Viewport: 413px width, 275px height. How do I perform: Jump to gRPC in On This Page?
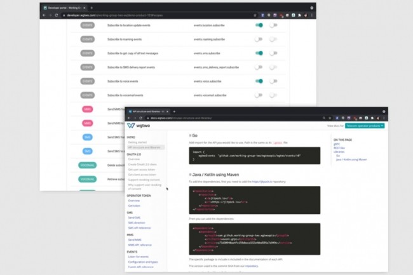point(336,144)
